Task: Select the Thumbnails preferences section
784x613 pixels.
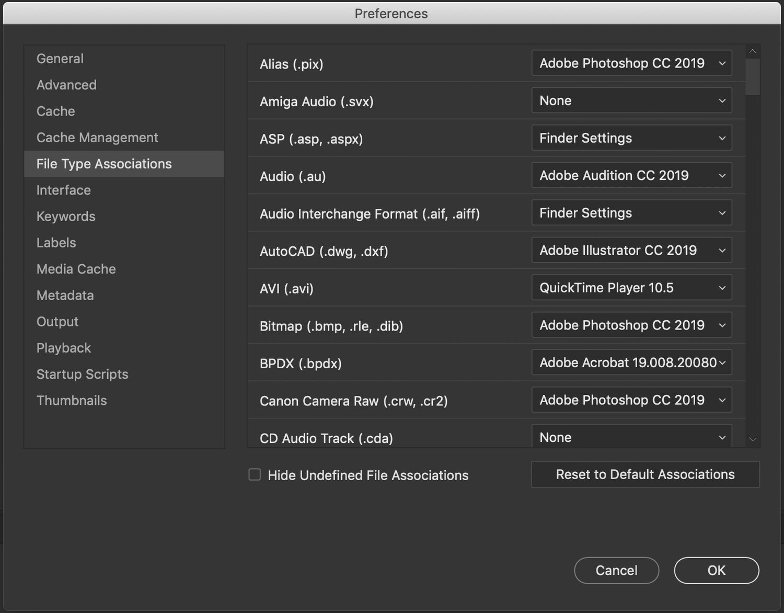Action: click(x=72, y=401)
